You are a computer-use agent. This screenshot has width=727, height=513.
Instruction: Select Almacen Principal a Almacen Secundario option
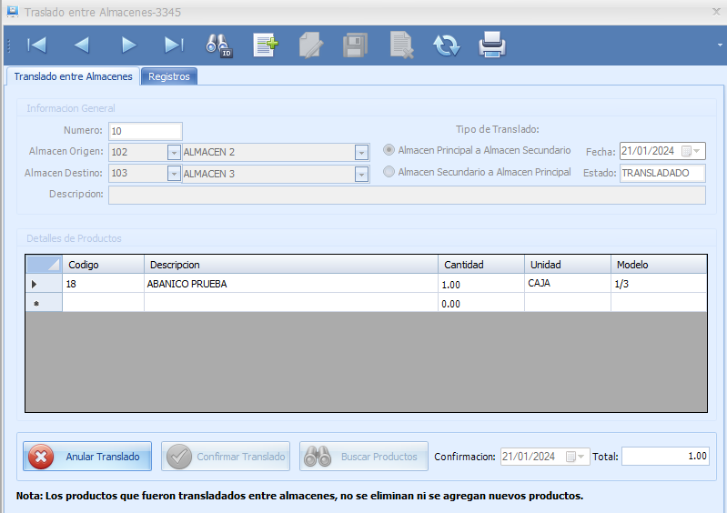click(x=389, y=150)
